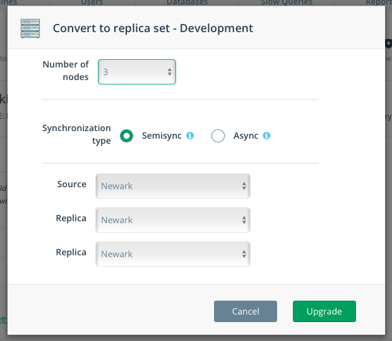Open the Async info tooltip icon
Screen dimensions: 392x341
pyautogui.click(x=266, y=136)
